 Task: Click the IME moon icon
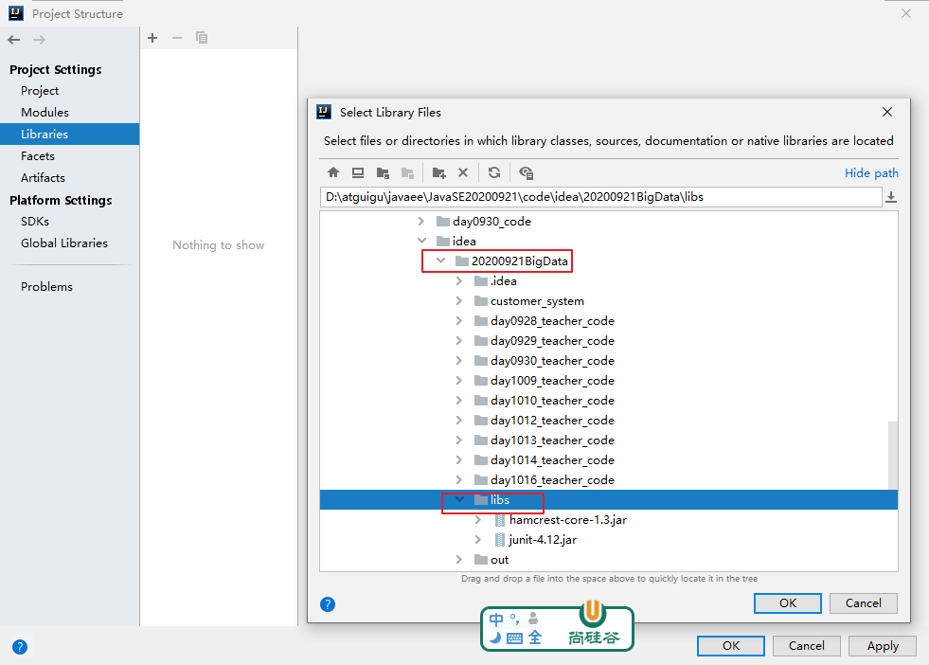[495, 638]
